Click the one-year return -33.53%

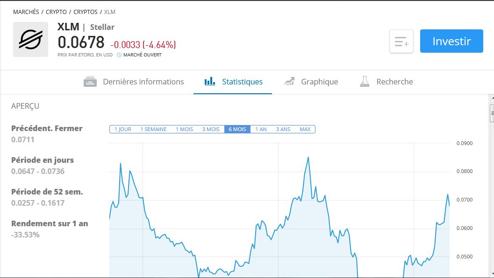coord(25,235)
